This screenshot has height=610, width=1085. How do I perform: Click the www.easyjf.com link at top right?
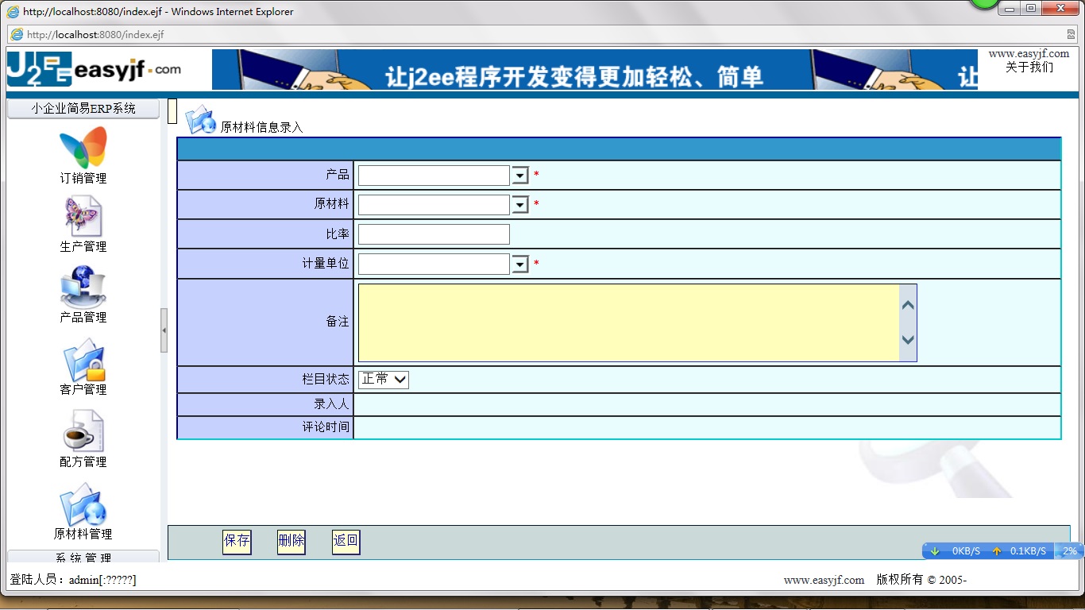[1029, 54]
